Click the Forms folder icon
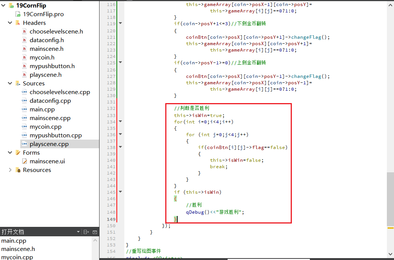Screen dimensions: 394x260 [18, 152]
